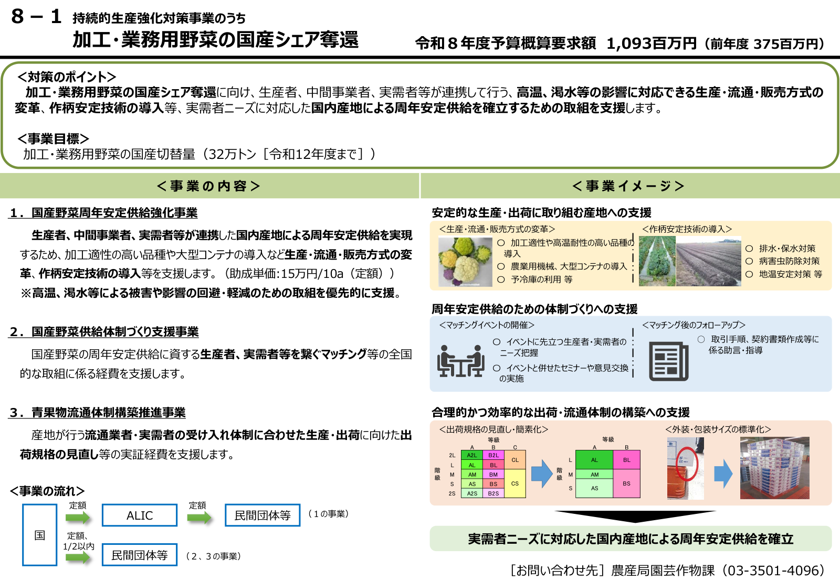Click the ＜作柄安定技術の導入＞ label
The image size is (840, 581).
tap(687, 229)
